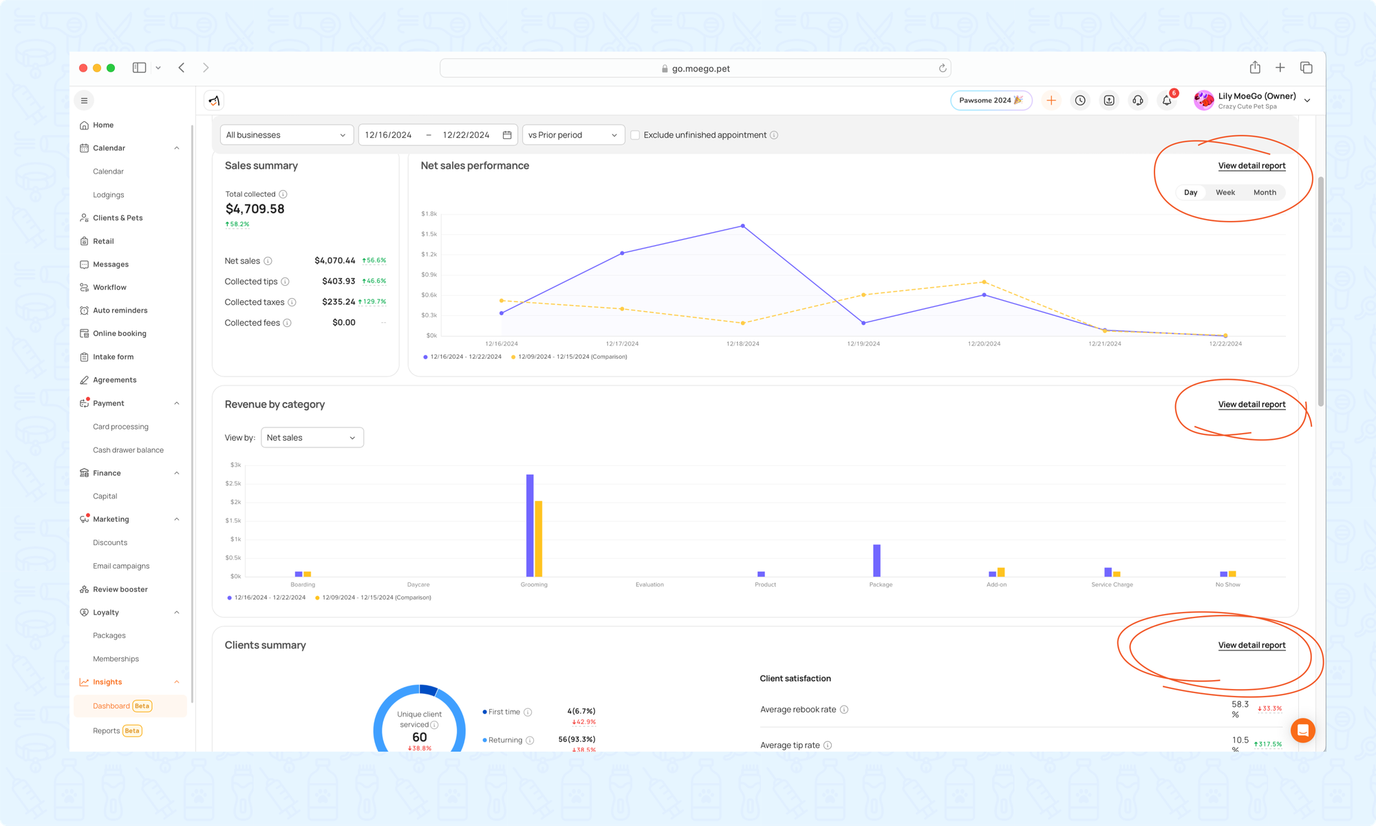
Task: Click the download box icon
Action: (1109, 100)
